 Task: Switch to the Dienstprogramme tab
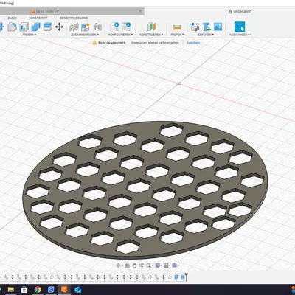74,18
